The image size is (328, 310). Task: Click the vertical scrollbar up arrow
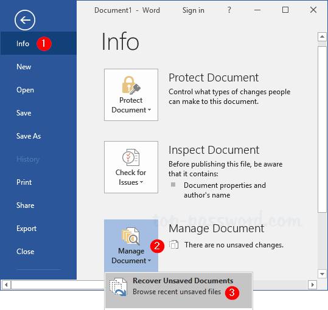tap(322, 37)
